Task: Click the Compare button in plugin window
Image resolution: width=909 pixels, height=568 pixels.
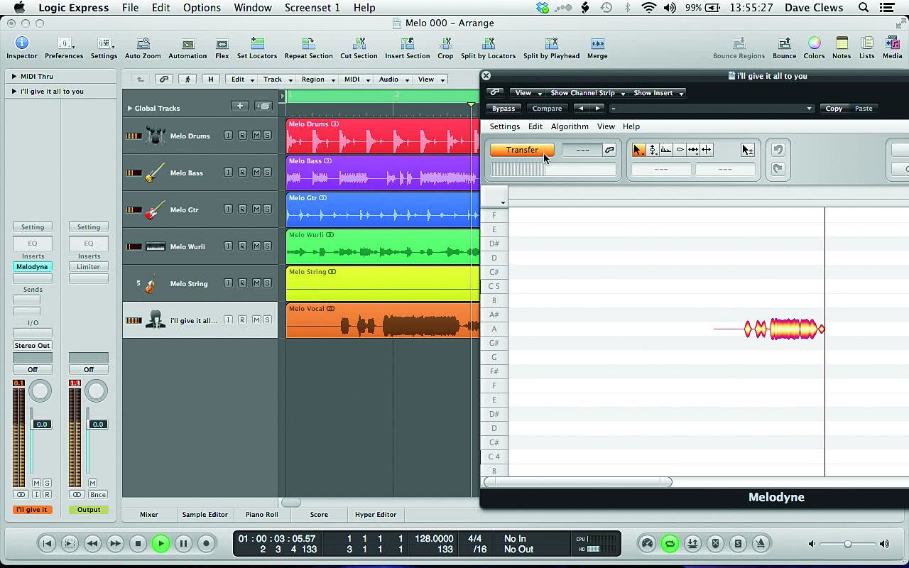Action: pyautogui.click(x=547, y=109)
